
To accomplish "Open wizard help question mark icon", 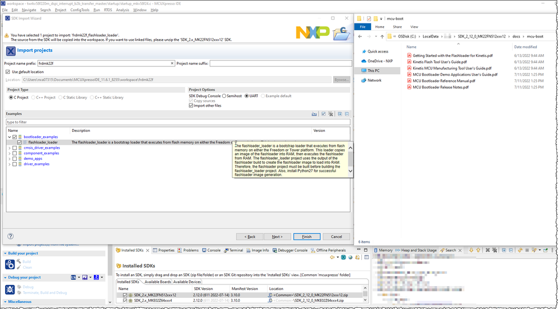I will tap(10, 236).
